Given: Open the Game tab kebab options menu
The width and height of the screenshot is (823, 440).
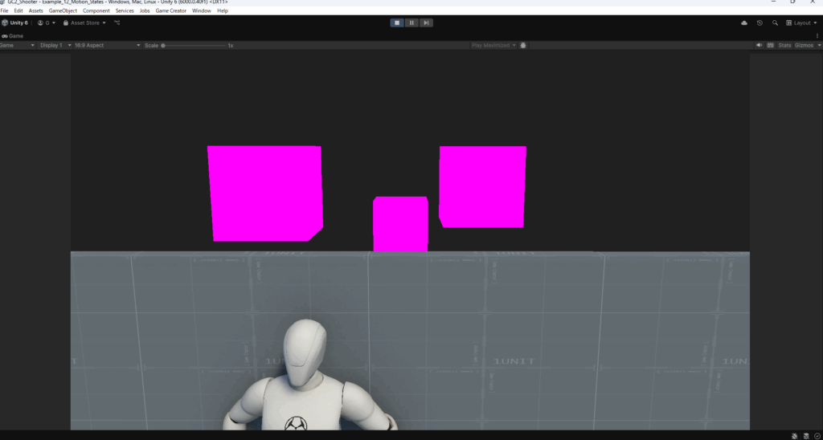Looking at the screenshot, I should point(817,36).
